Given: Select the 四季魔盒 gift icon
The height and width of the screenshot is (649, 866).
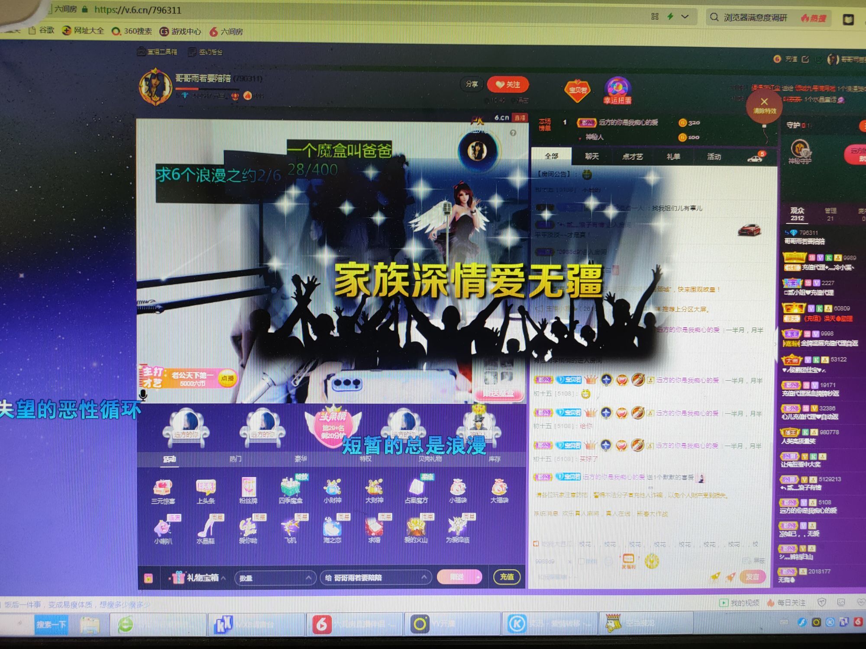Looking at the screenshot, I should 291,487.
